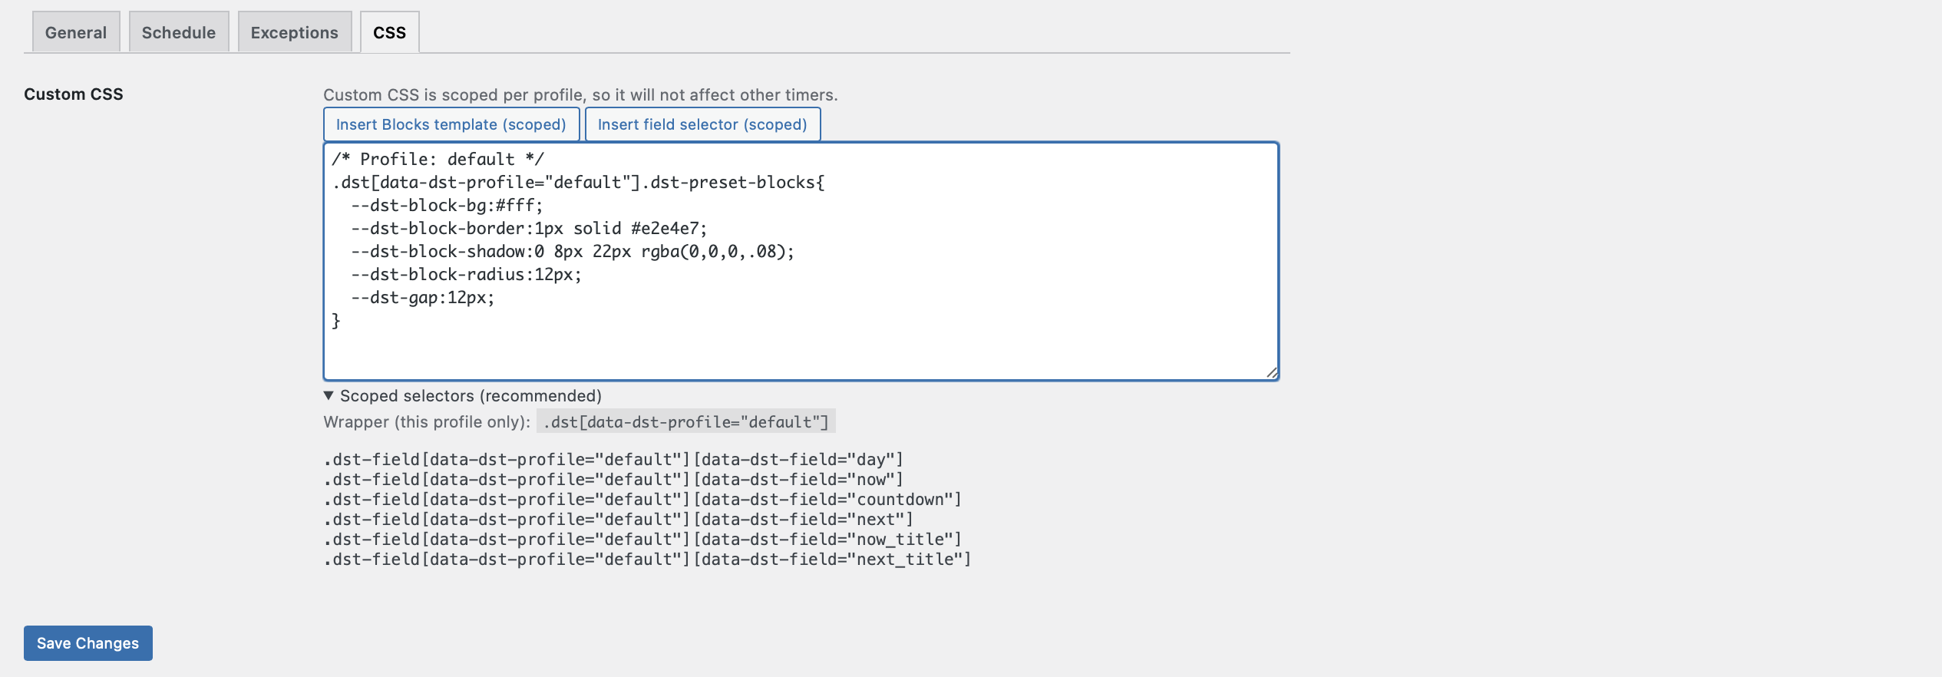
Task: Collapse the Scoped selectors disclosure triangle
Action: (329, 396)
